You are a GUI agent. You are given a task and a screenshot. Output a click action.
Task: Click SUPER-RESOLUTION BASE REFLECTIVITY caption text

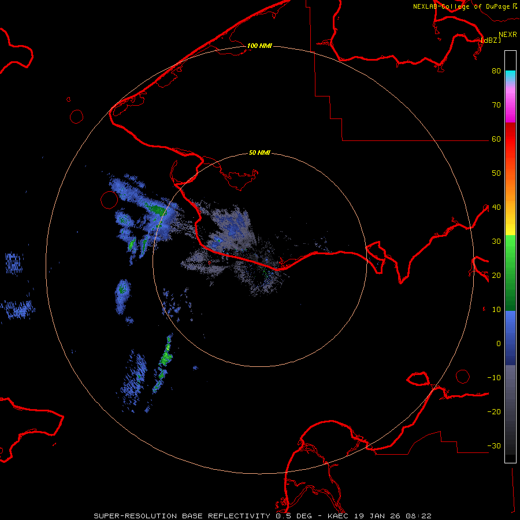point(182,516)
